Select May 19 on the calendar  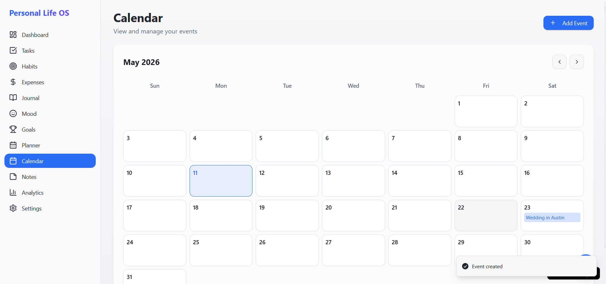(287, 216)
